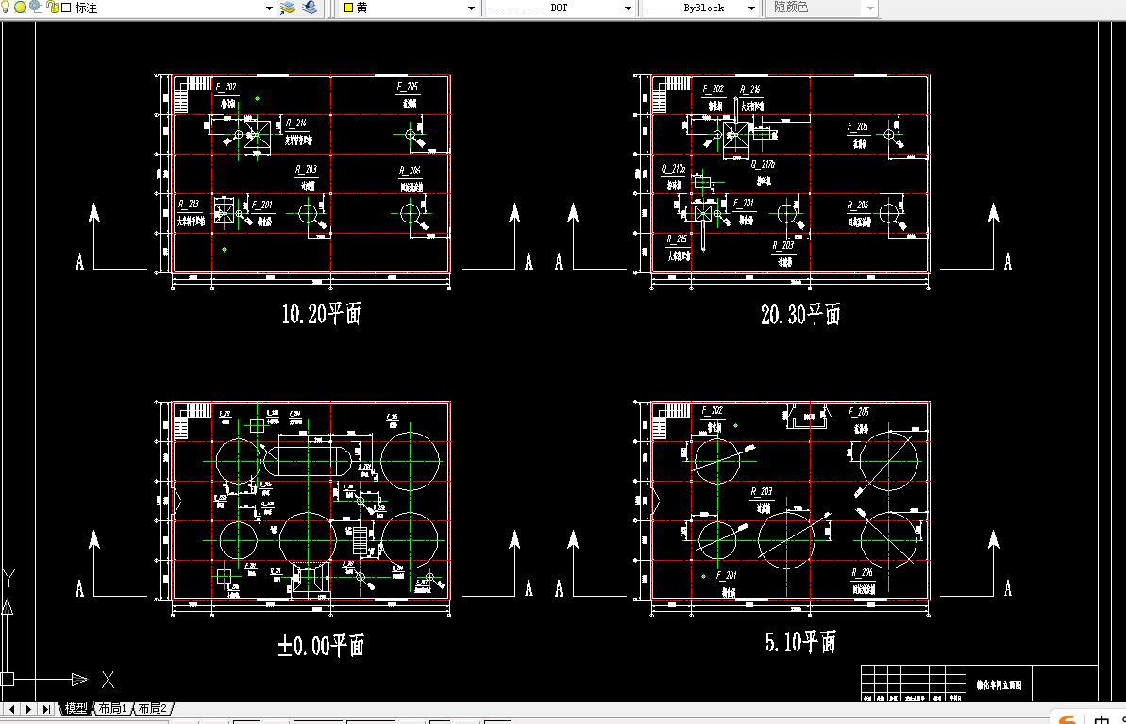The width and height of the screenshot is (1126, 724).
Task: Click the scroll tabs right arrow button
Action: point(28,709)
